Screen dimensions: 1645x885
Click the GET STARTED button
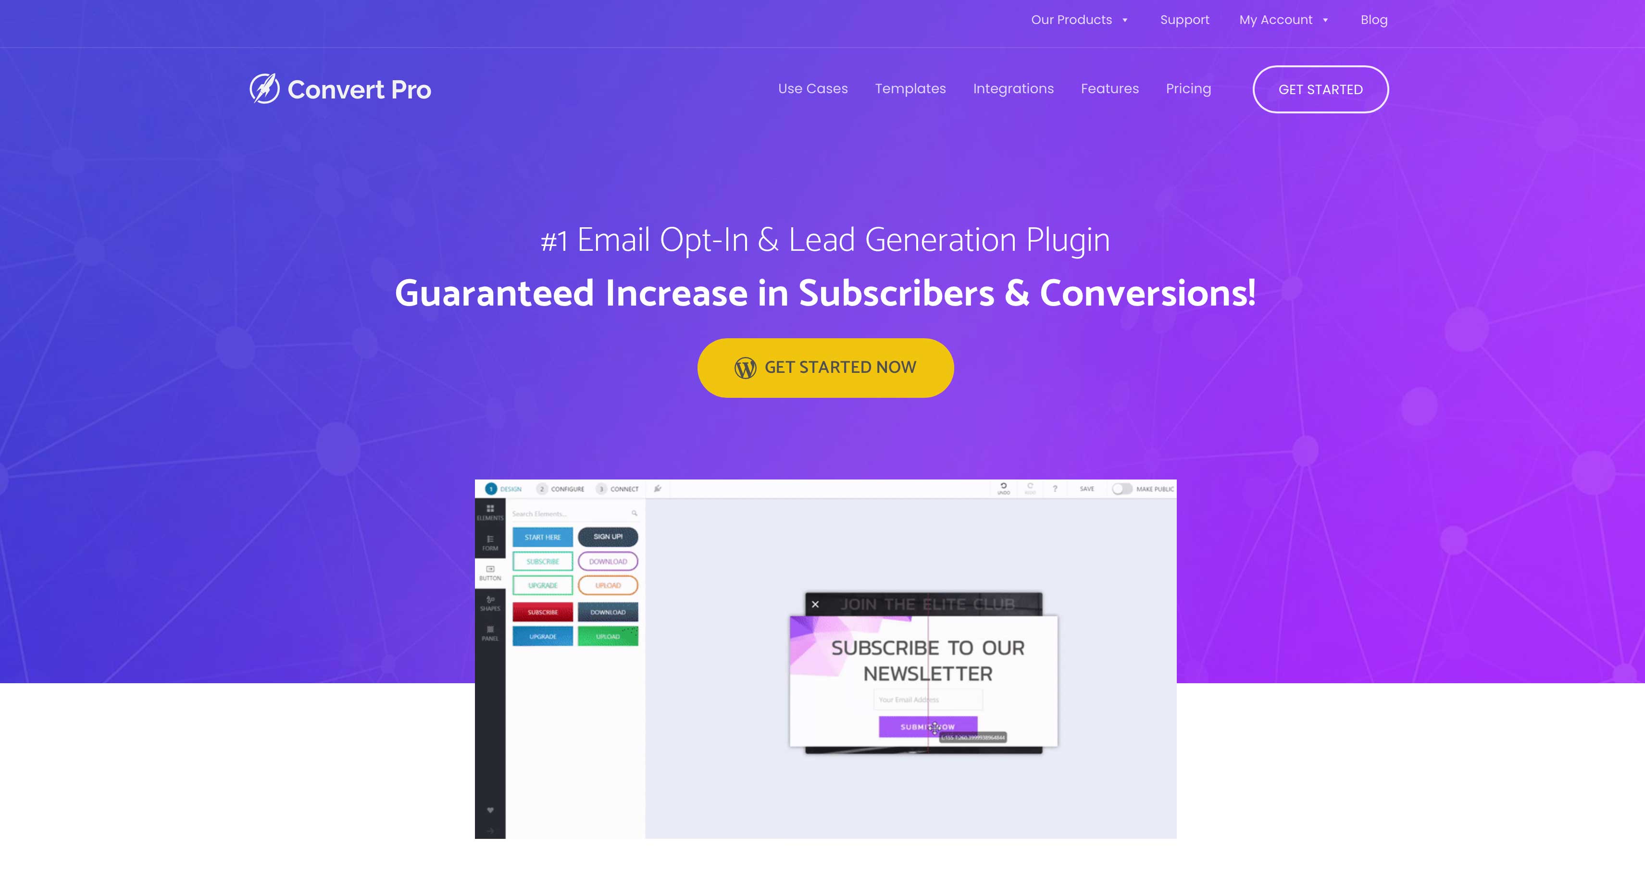1320,89
